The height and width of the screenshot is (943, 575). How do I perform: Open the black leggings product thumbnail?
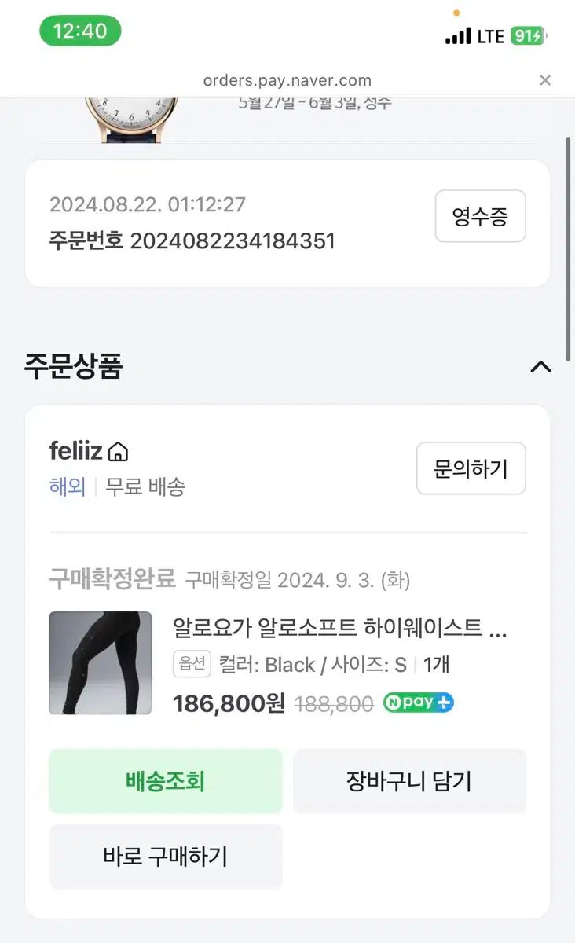pos(101,663)
